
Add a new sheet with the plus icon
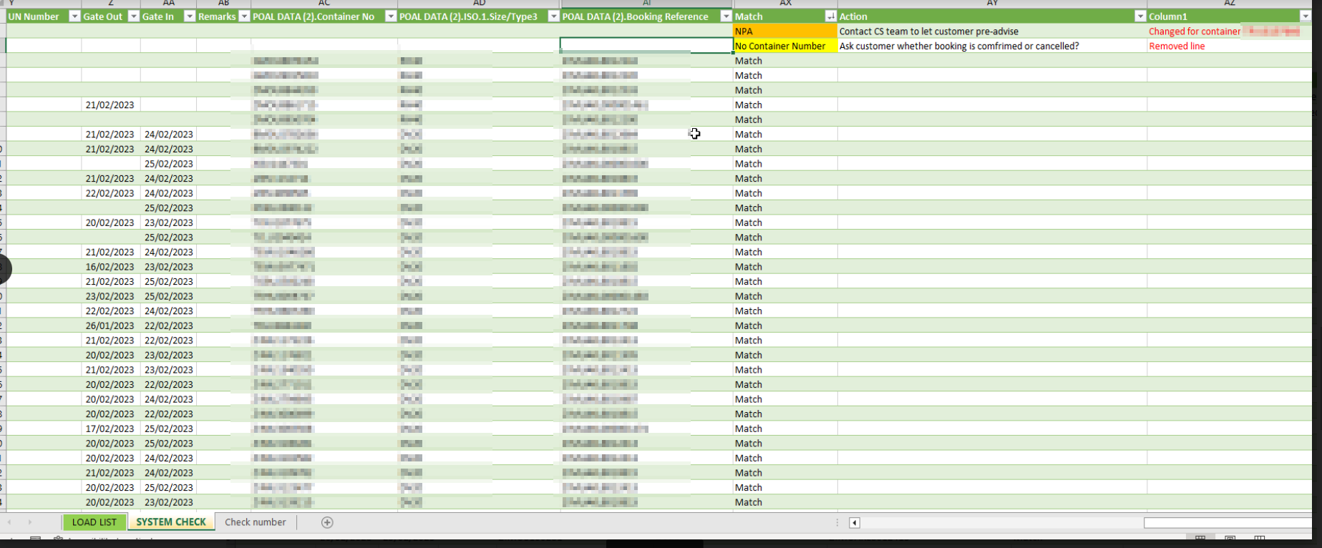click(327, 522)
